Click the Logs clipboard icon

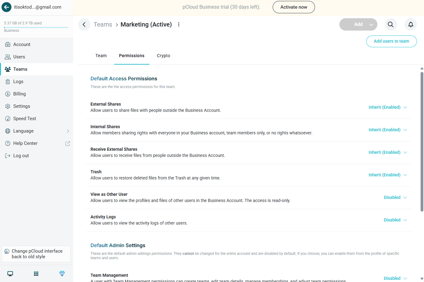point(8,82)
